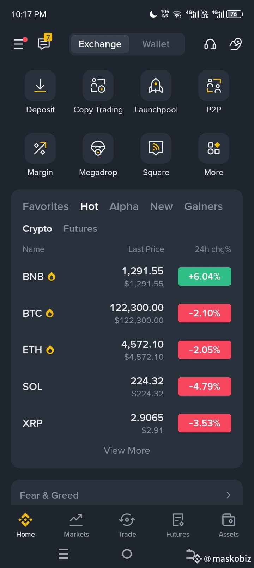The height and width of the screenshot is (568, 254).
Task: Open the Square feed icon
Action: 156,148
